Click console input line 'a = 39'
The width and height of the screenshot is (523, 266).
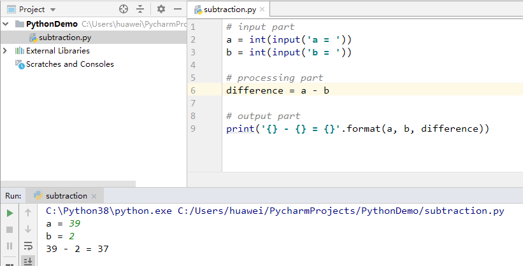(63, 223)
